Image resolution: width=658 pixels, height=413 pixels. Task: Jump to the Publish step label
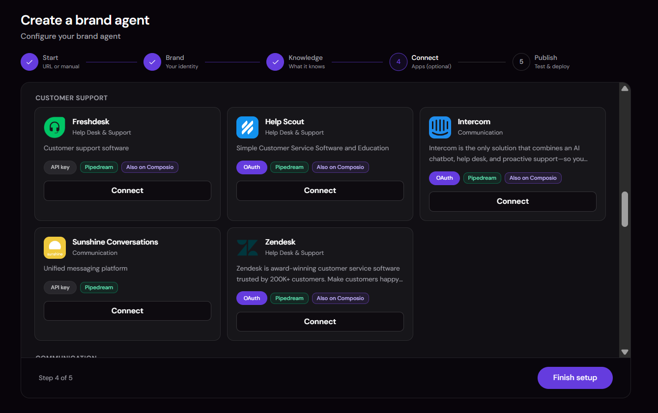(546, 57)
